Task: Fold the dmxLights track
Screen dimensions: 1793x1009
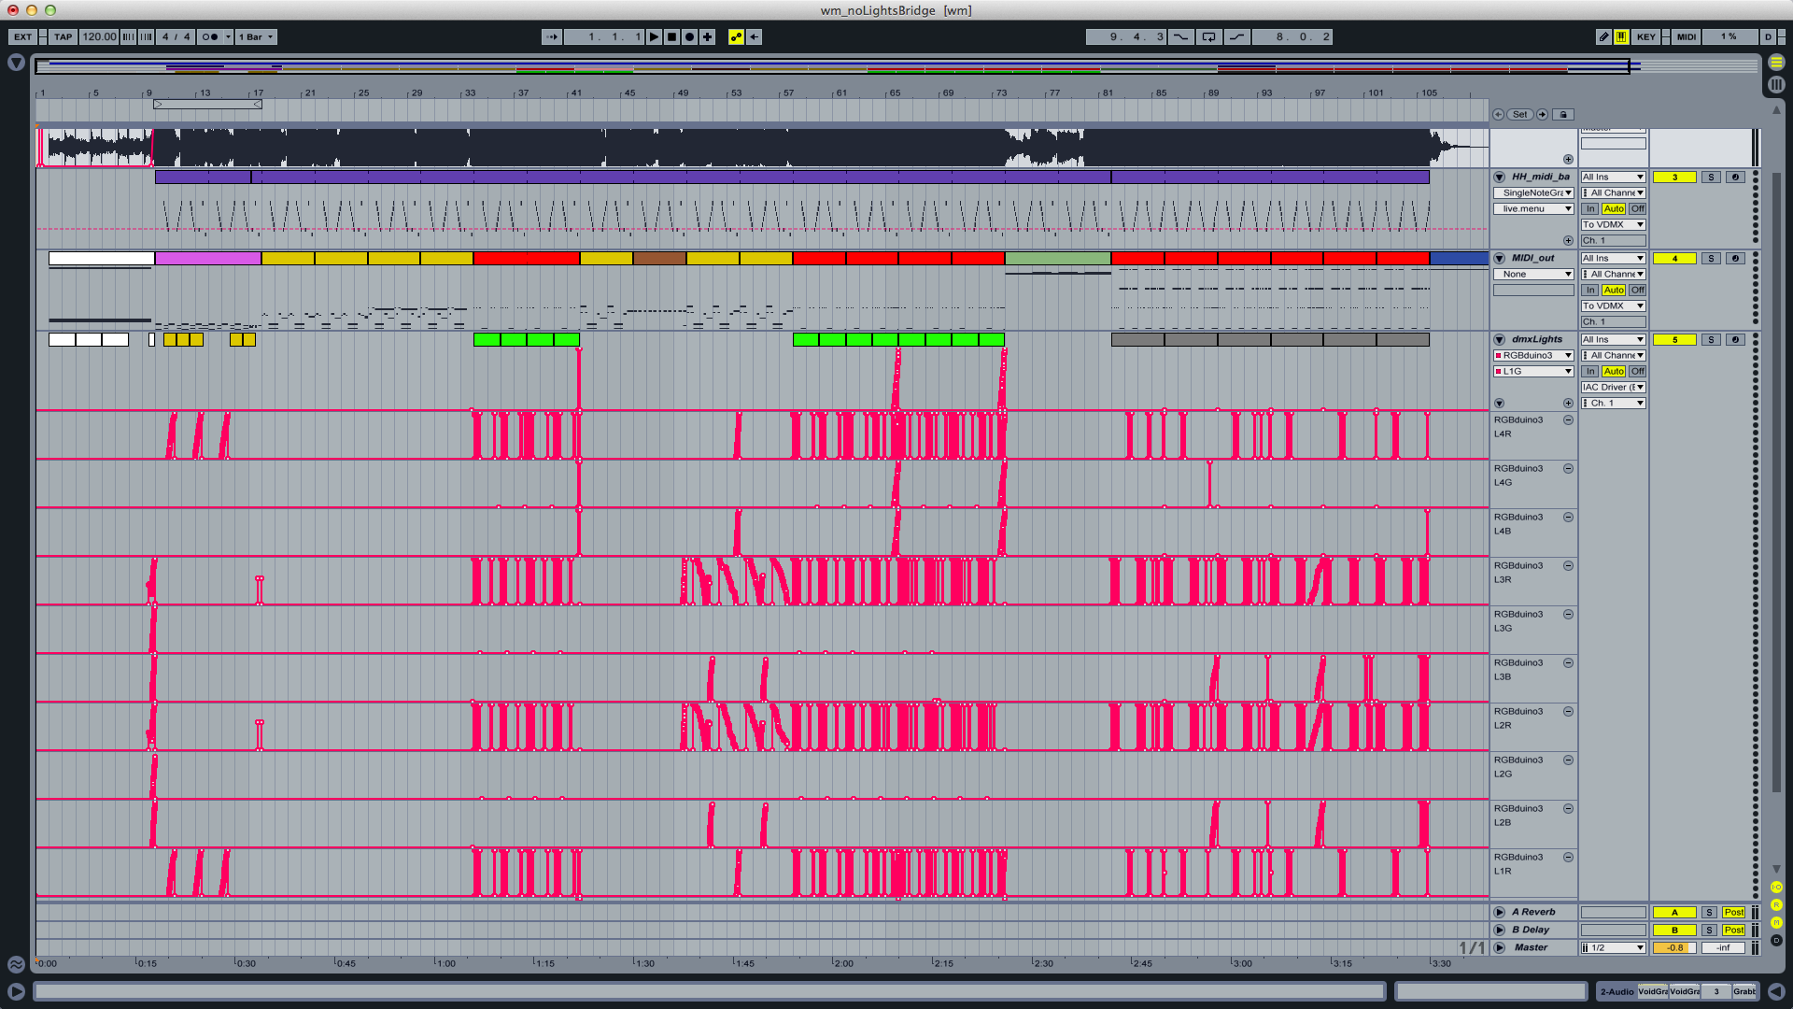Action: [1499, 339]
